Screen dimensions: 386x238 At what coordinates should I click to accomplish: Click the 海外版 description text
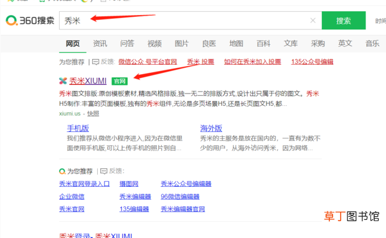pyautogui.click(x=260, y=143)
